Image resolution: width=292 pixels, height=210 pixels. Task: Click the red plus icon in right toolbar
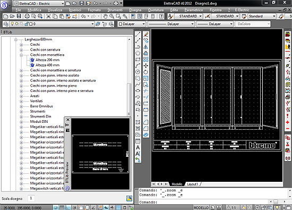288,122
